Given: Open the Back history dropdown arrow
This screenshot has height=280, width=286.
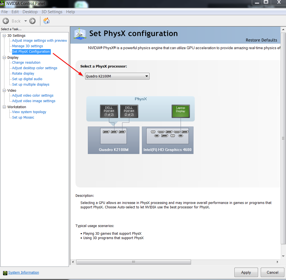Looking at the screenshot, I should (x=26, y=21).
